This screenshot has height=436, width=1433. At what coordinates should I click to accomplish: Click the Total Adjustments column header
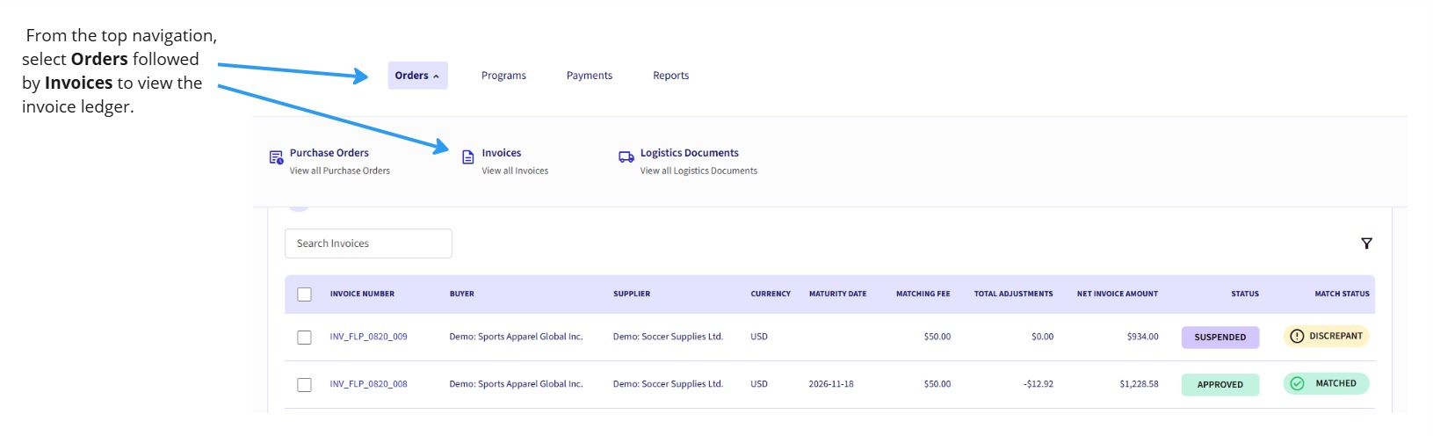coord(1013,294)
